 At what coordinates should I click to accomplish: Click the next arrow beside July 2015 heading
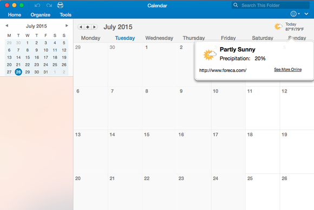[94, 27]
